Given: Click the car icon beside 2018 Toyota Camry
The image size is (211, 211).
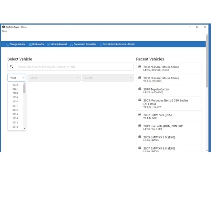Looking at the screenshot, I should (140, 89).
